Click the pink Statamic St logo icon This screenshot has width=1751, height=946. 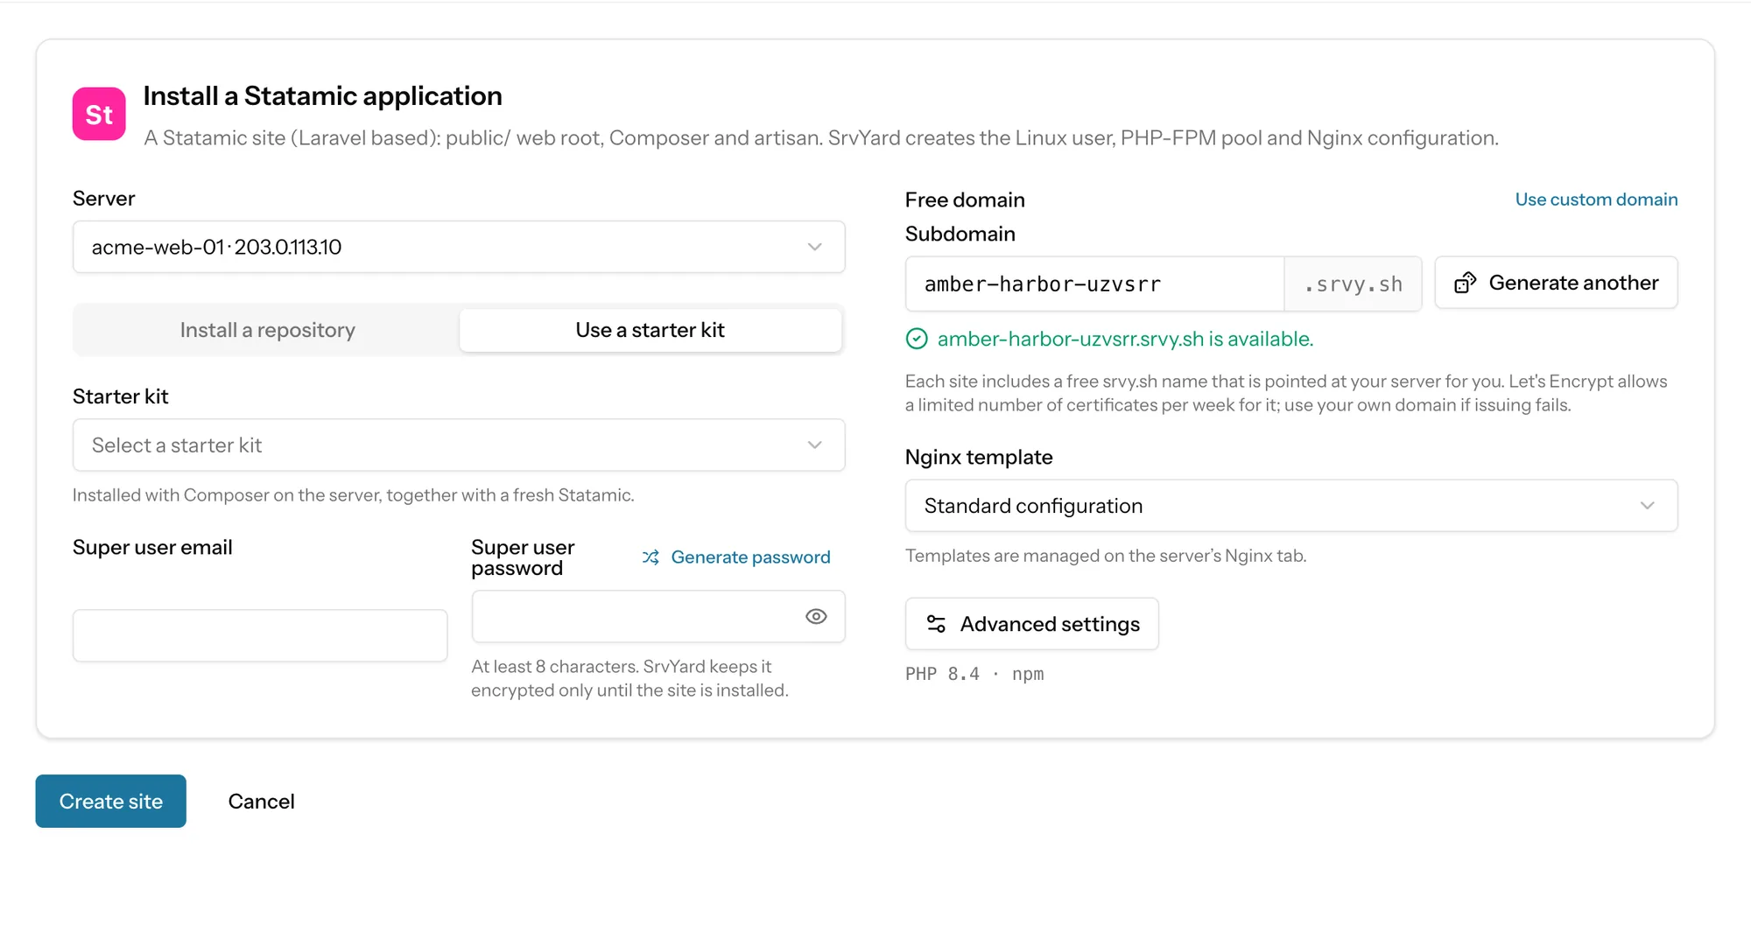pyautogui.click(x=99, y=114)
